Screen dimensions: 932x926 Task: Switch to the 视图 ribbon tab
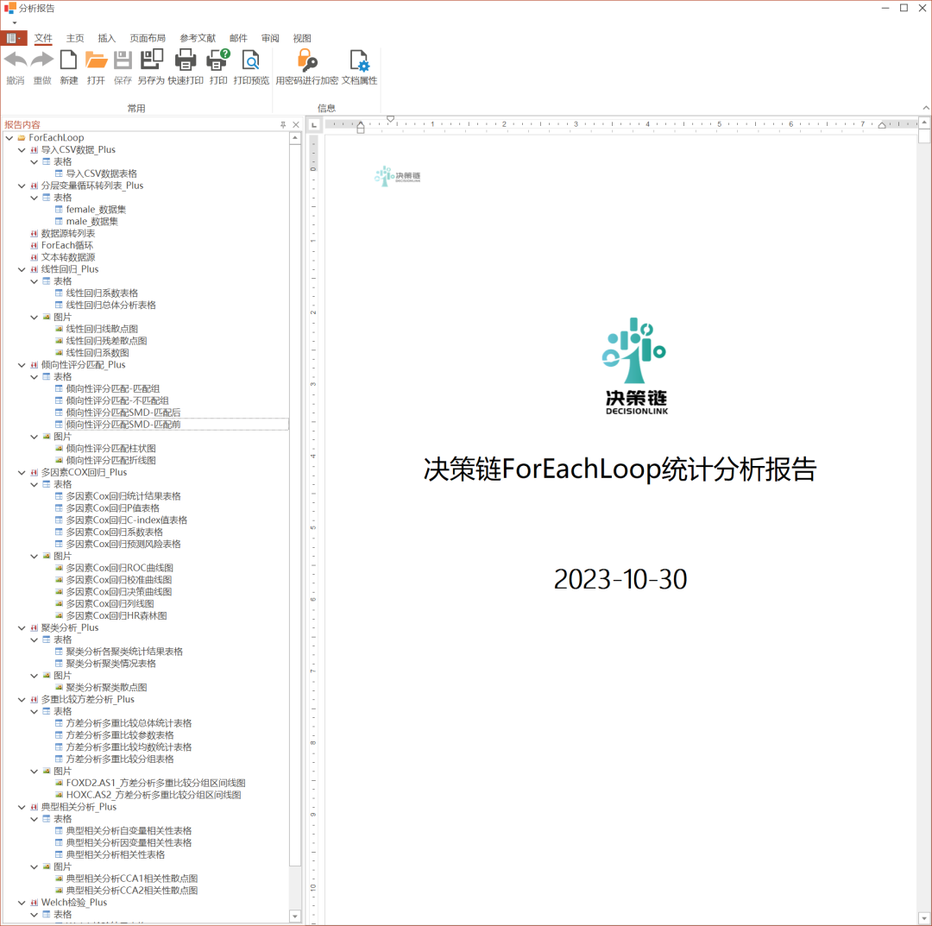[302, 38]
